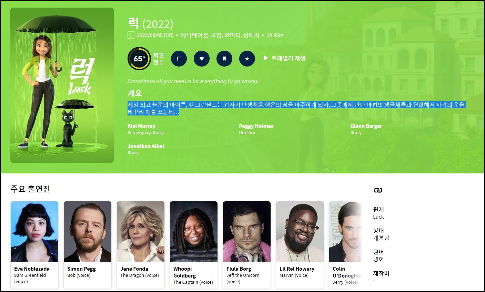Select the 애니메이션 genre link
The image size is (485, 292).
click(194, 35)
